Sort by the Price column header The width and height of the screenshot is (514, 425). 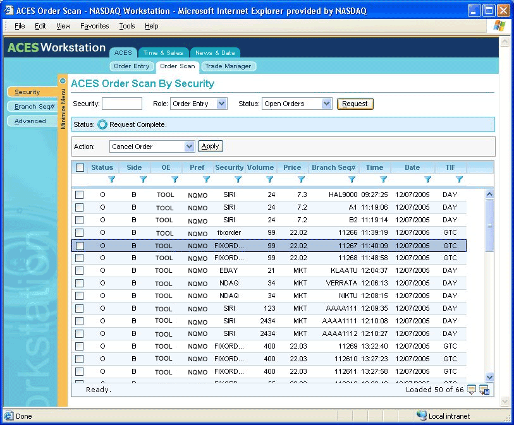click(x=292, y=167)
